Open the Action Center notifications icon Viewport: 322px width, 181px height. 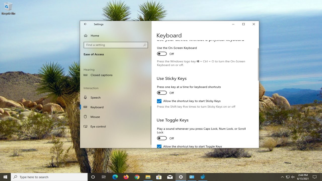[x=314, y=177]
